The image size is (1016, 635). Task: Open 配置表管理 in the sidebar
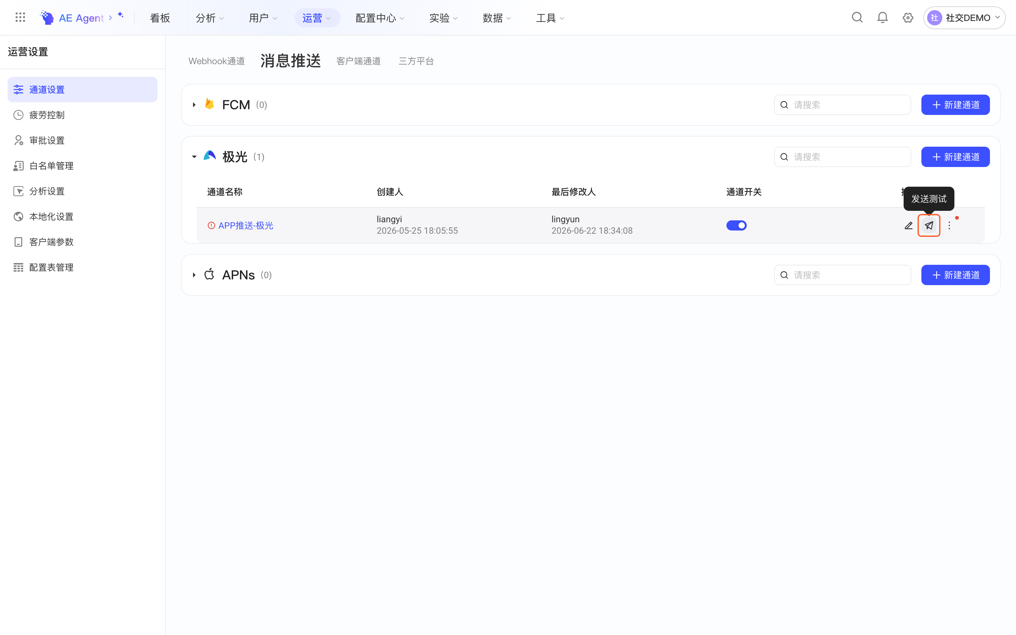(82, 267)
